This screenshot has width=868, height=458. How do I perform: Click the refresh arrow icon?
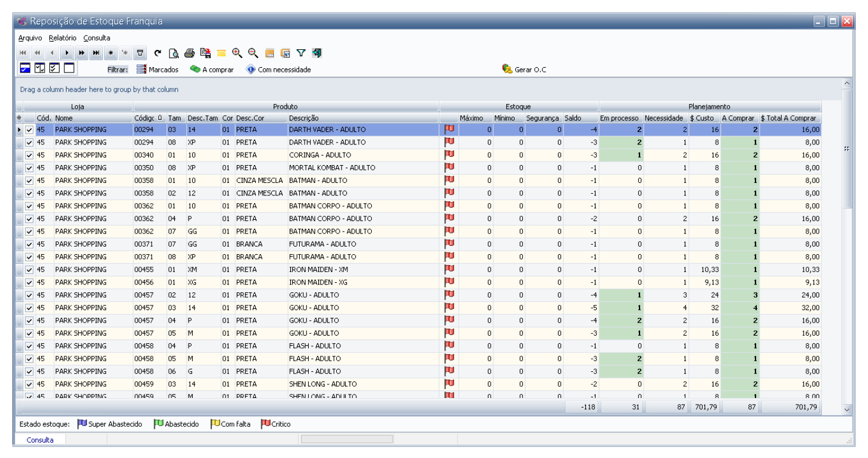point(158,53)
